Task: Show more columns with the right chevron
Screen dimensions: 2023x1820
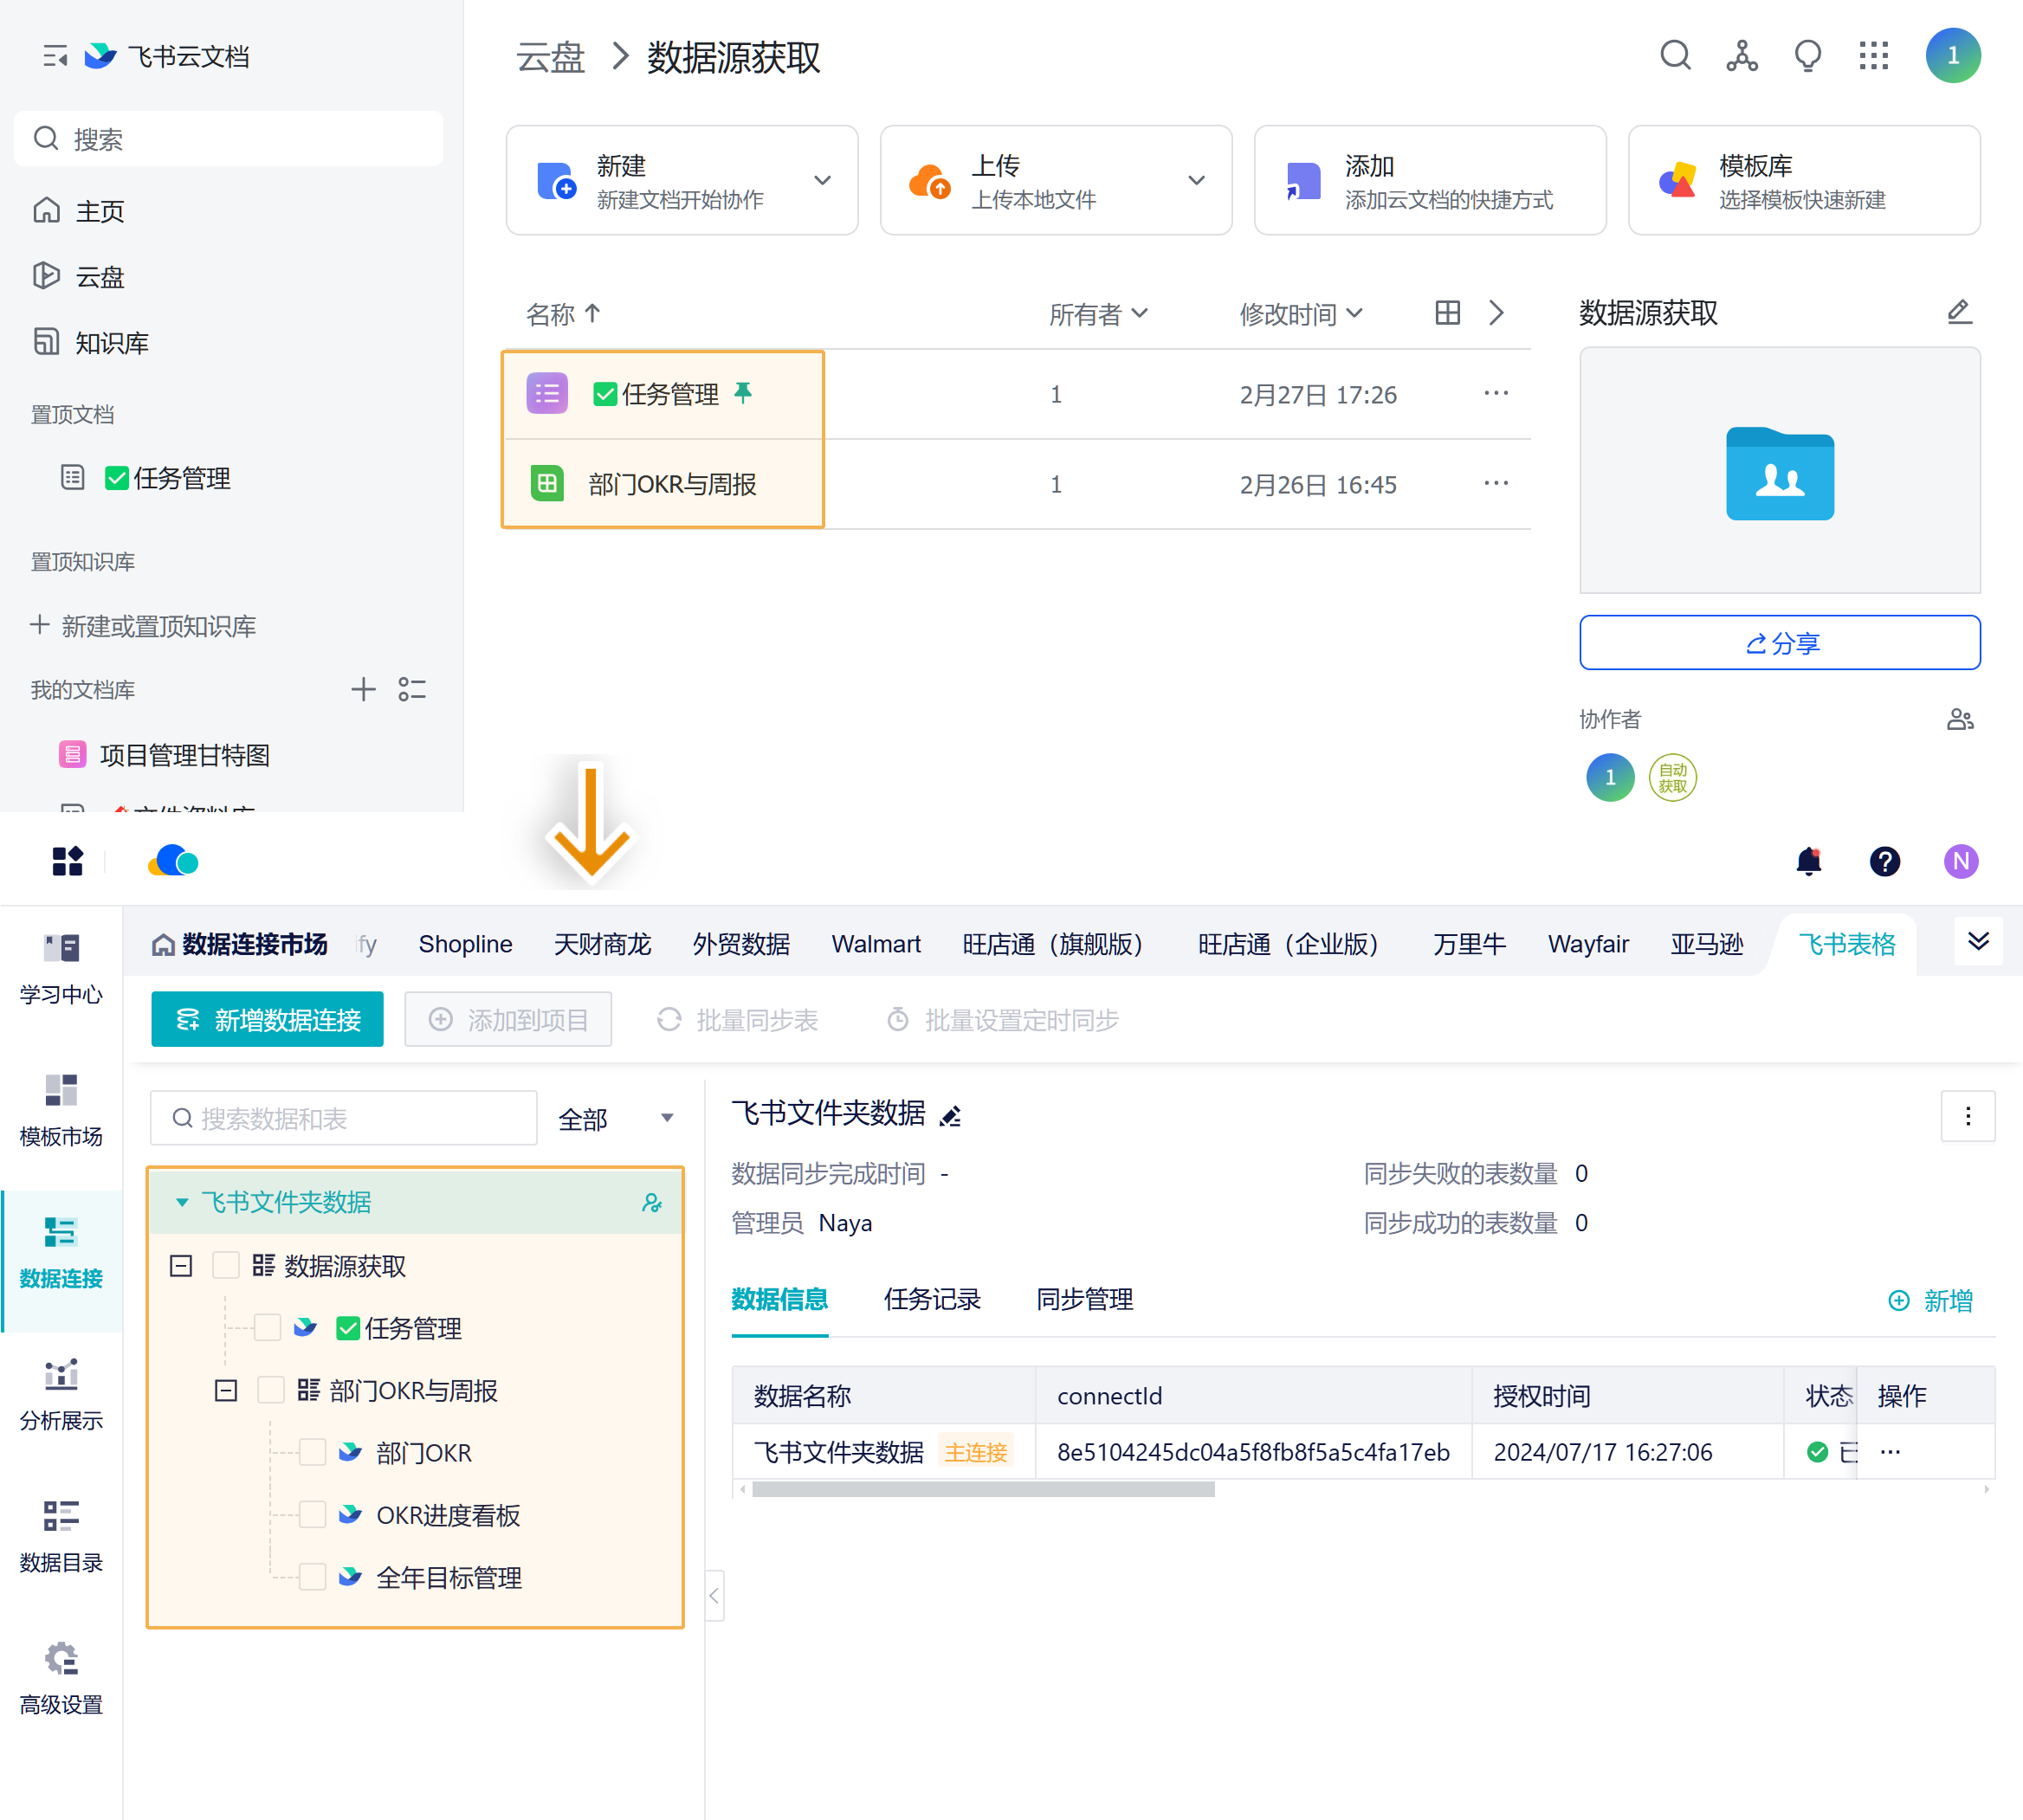Action: [x=1496, y=313]
